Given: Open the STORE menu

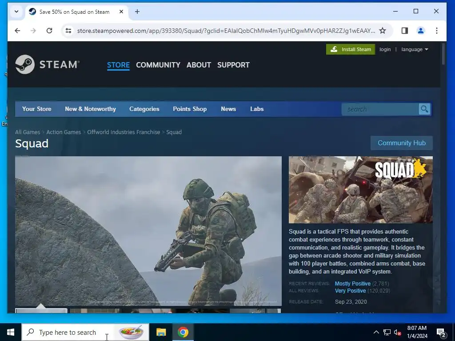Looking at the screenshot, I should tap(118, 65).
